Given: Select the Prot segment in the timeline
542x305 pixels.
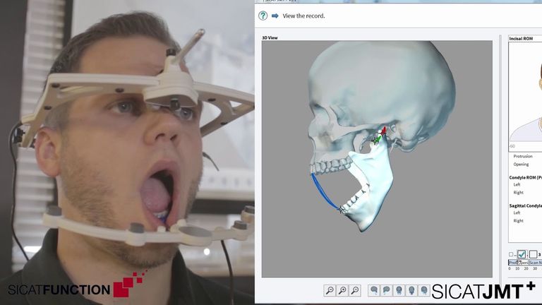Looking at the screenshot, I should pos(513,263).
